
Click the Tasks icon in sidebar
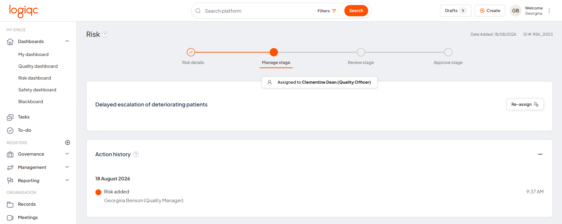(x=10, y=117)
